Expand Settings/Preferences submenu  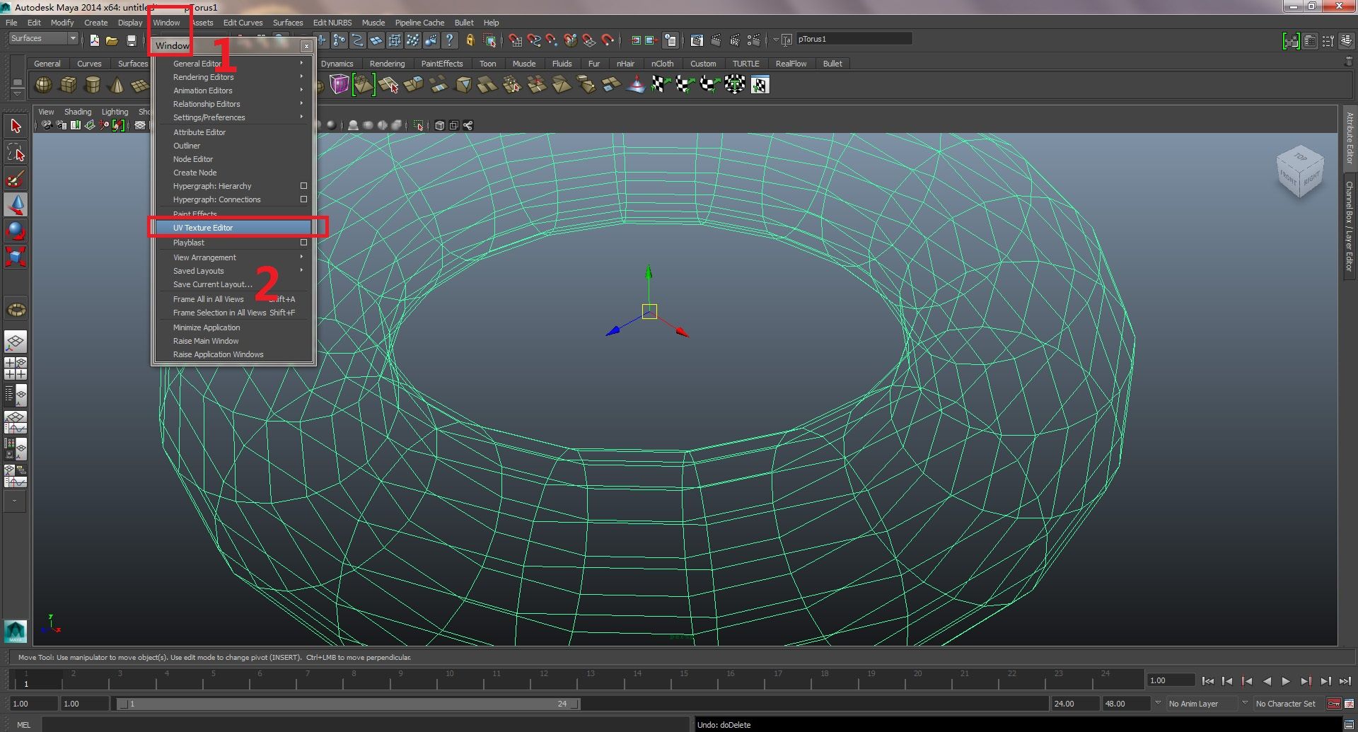tap(235, 117)
